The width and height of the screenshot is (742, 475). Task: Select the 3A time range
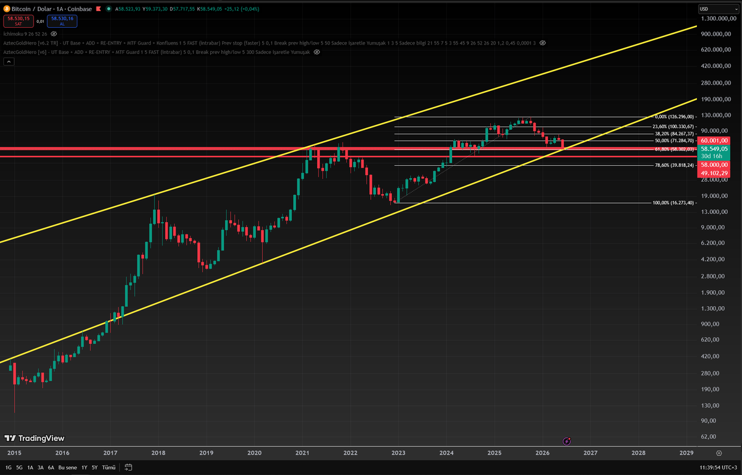click(41, 467)
